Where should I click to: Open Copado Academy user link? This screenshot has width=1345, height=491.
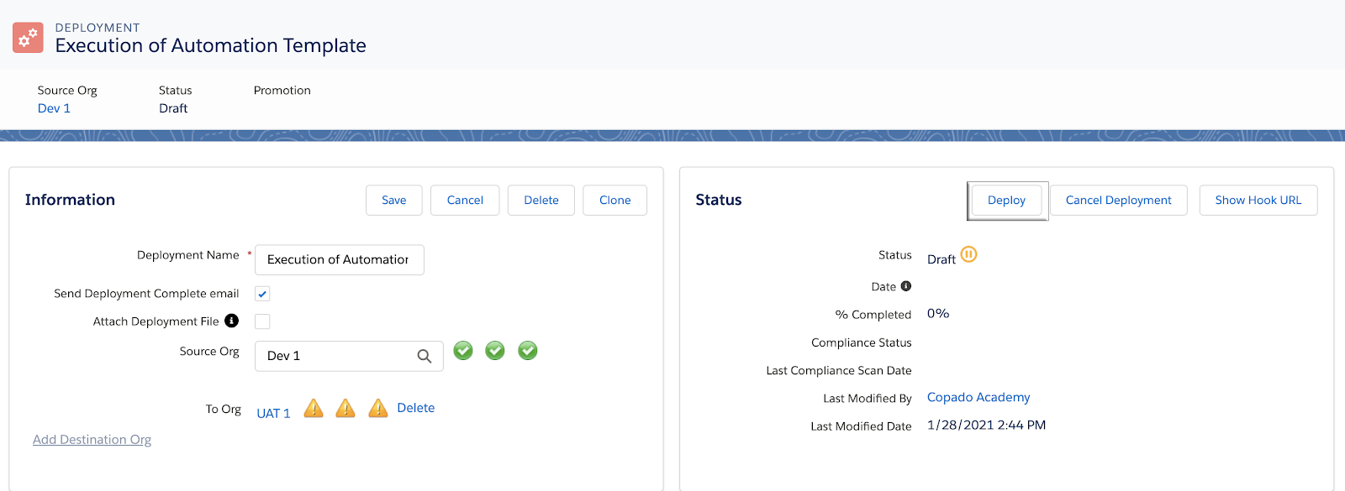pos(978,397)
